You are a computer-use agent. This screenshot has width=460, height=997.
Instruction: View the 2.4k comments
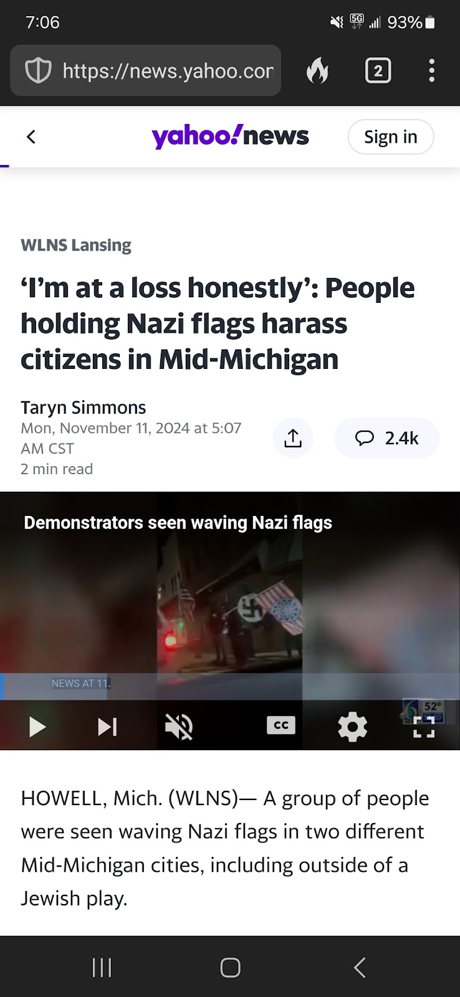pyautogui.click(x=386, y=438)
